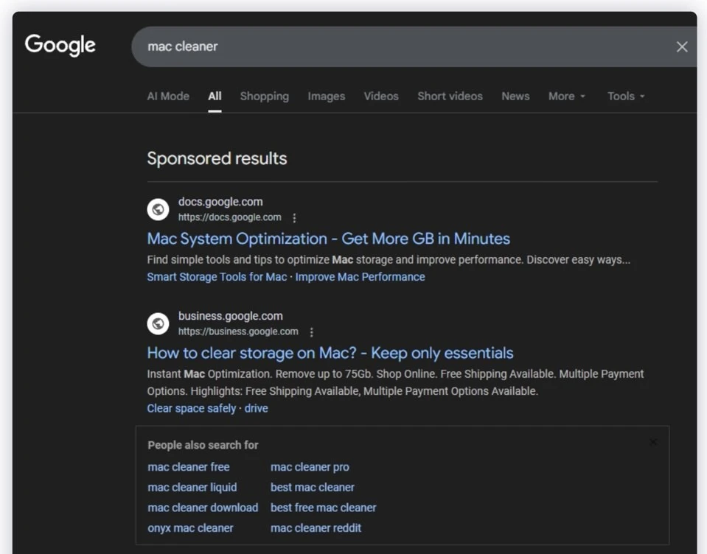Screen dimensions: 707x554
Task: Search for mac cleaner free
Action: 188,467
